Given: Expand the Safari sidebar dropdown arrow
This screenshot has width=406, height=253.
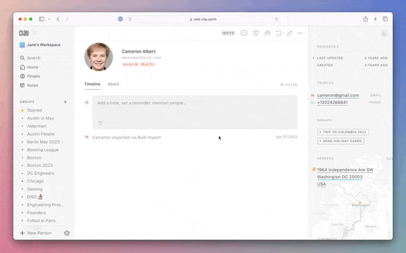Looking at the screenshot, I should pyautogui.click(x=49, y=19).
